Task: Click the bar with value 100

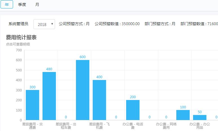Action: (183, 115)
